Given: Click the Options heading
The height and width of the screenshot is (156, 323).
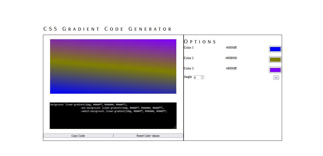Looking at the screenshot, I should pos(200,42).
